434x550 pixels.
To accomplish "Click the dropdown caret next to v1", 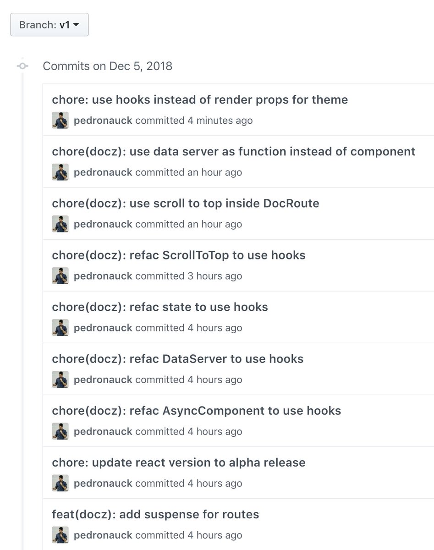I will coord(76,25).
